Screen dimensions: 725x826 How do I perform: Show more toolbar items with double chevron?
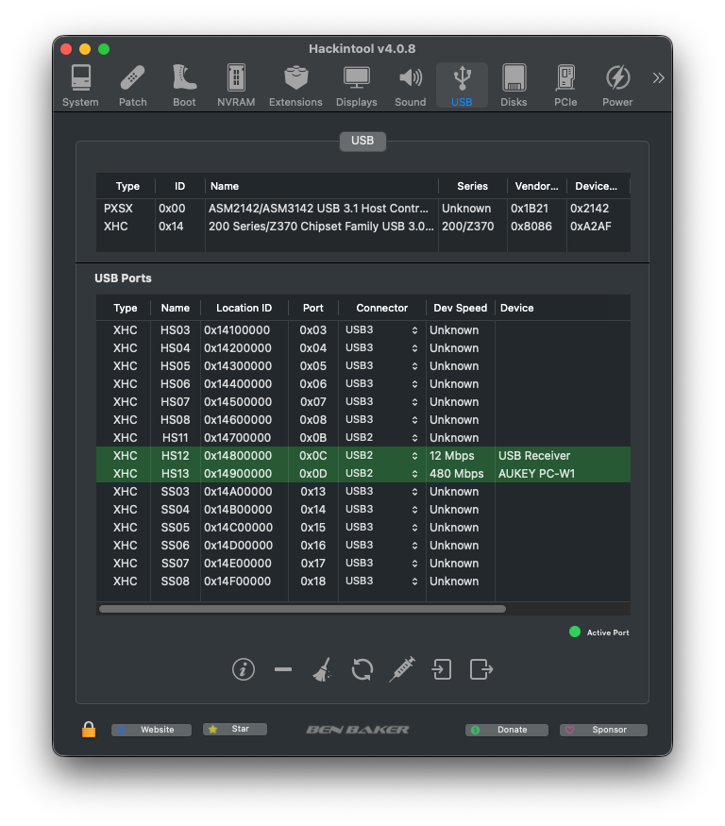click(x=658, y=78)
